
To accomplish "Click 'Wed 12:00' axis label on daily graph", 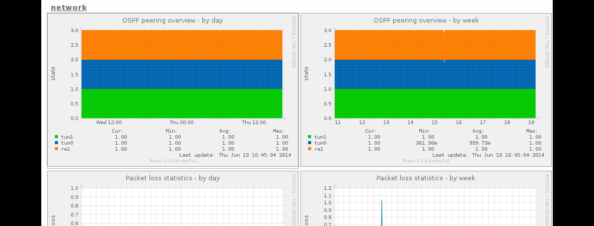I will (109, 123).
